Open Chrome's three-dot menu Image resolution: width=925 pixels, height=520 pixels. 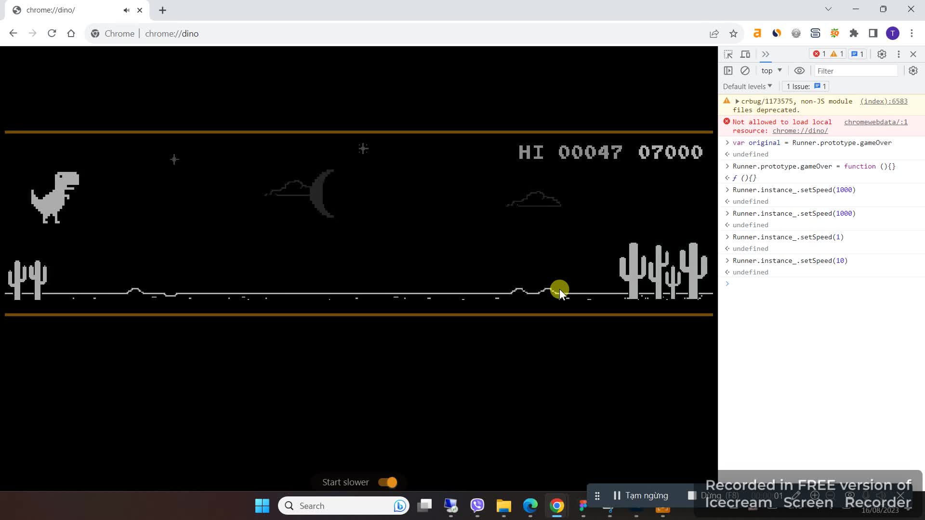[x=912, y=33]
